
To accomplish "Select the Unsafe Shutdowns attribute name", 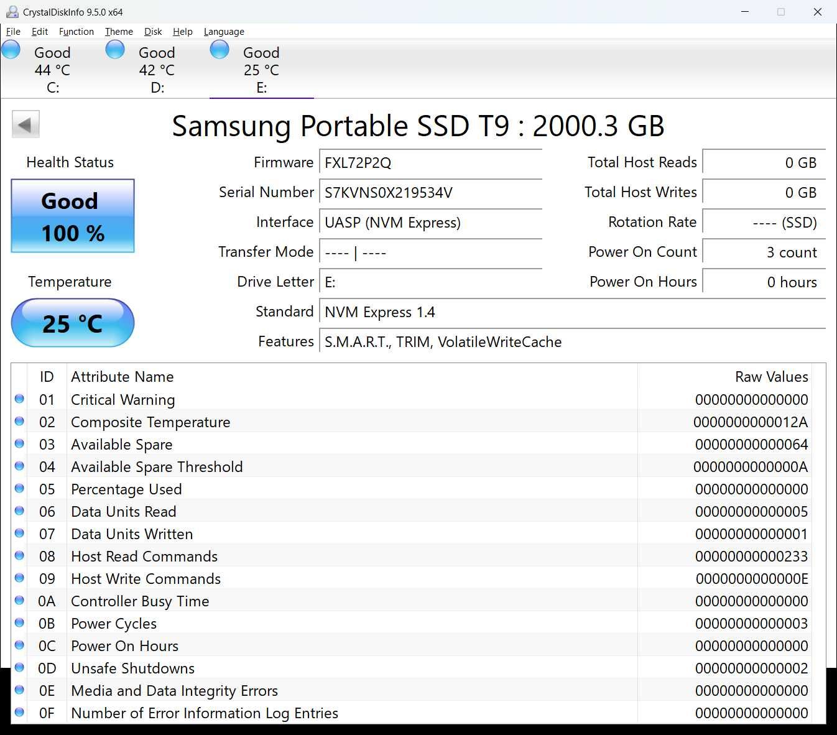I will coord(133,668).
